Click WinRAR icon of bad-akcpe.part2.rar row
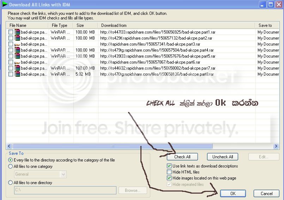This screenshot has height=200, width=284. coord(17,38)
